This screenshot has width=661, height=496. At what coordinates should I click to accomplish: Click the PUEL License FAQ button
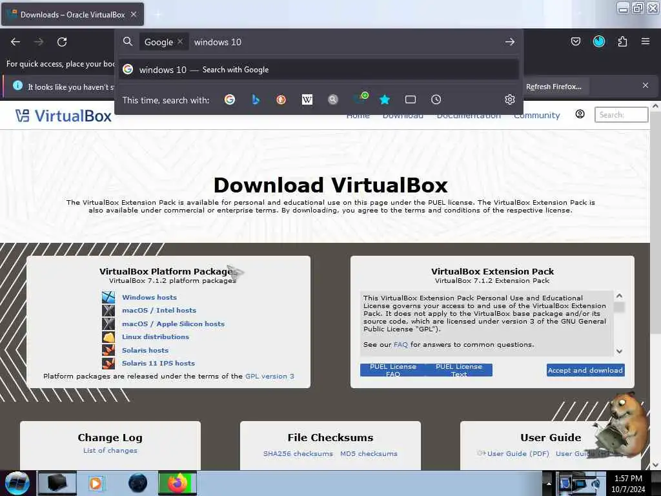click(393, 370)
